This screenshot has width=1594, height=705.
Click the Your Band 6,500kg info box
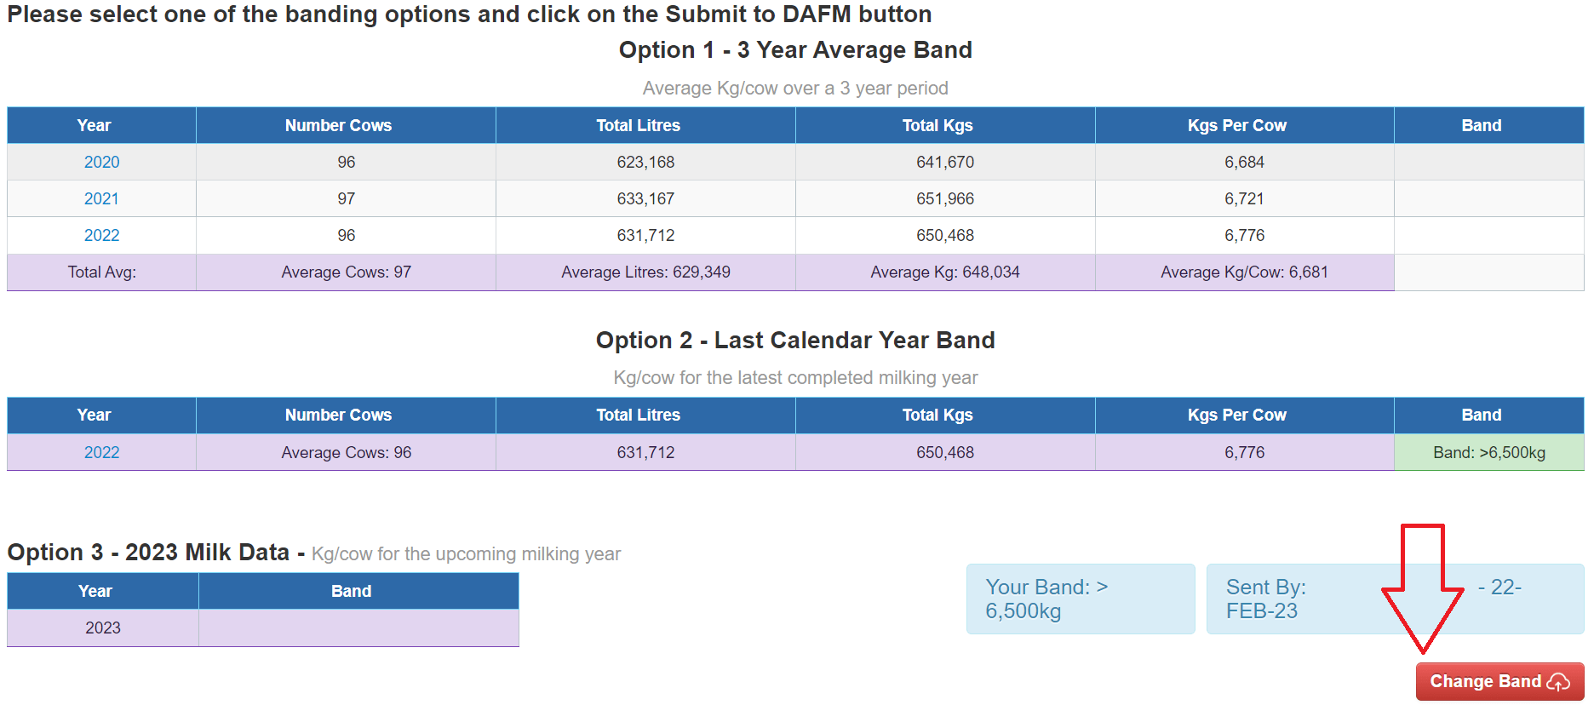[x=1081, y=599]
